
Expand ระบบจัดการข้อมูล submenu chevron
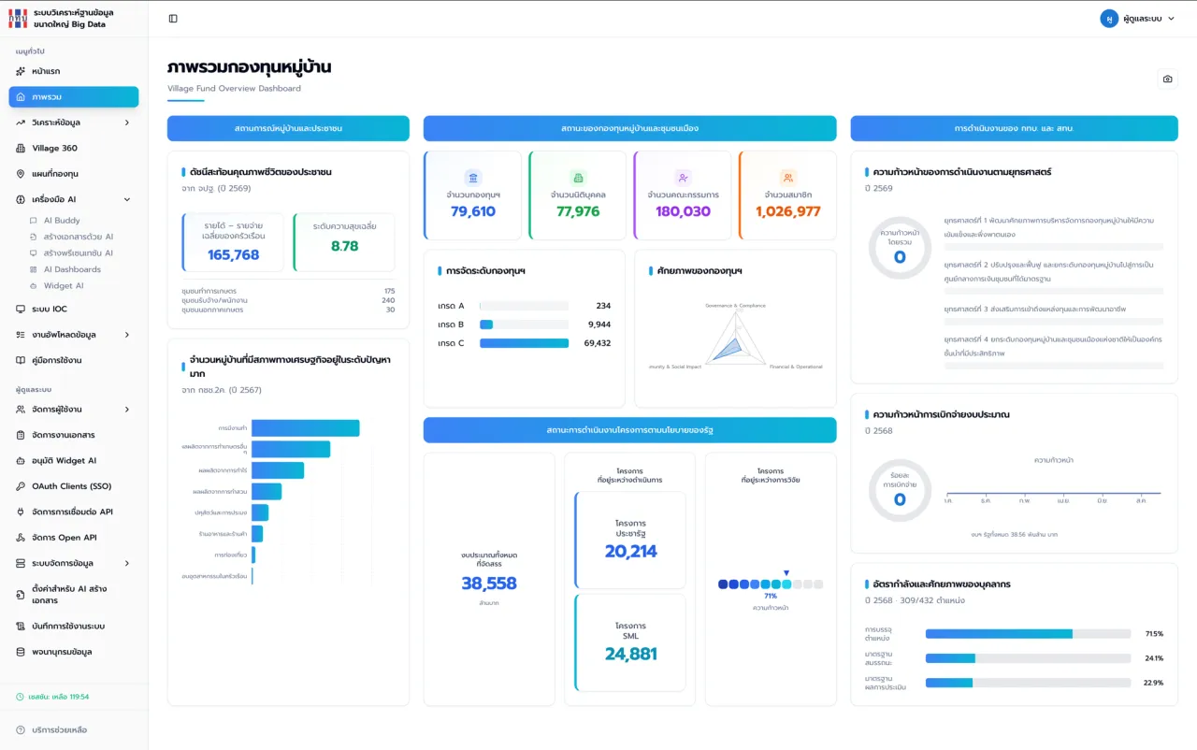(x=127, y=563)
